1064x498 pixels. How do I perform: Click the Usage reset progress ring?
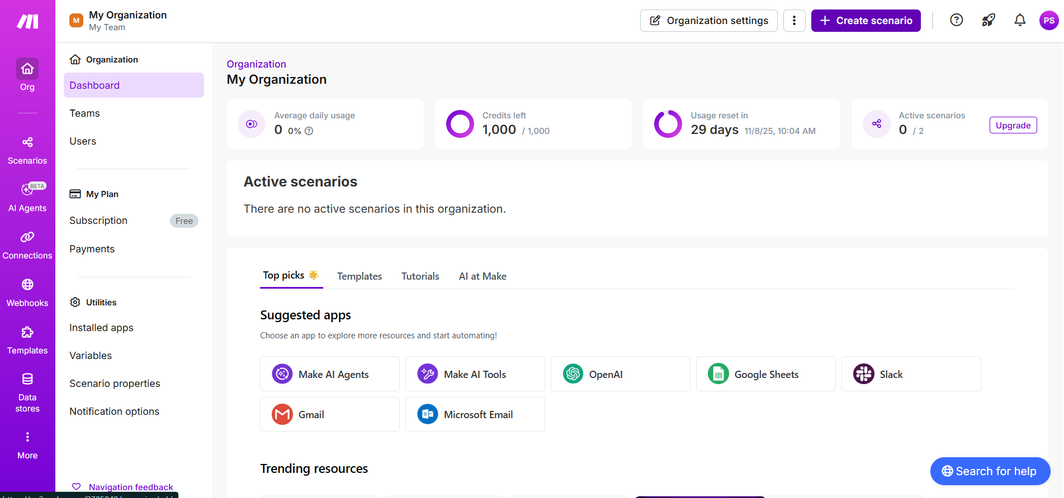(x=668, y=124)
